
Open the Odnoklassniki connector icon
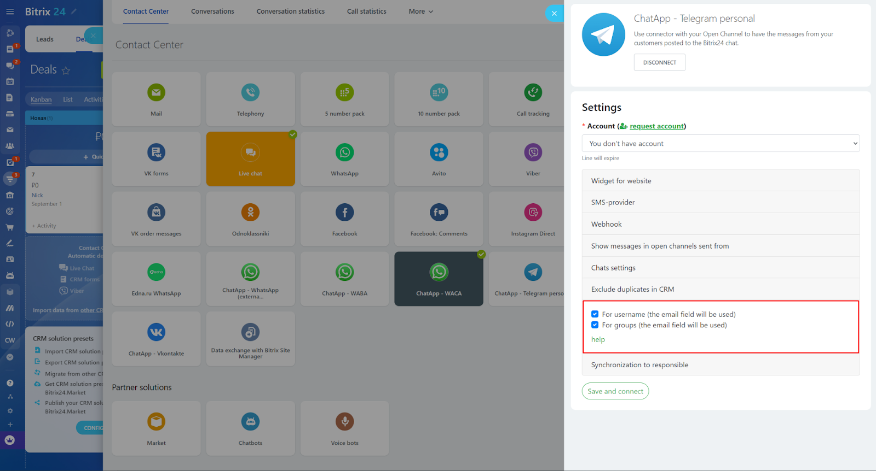tap(250, 212)
